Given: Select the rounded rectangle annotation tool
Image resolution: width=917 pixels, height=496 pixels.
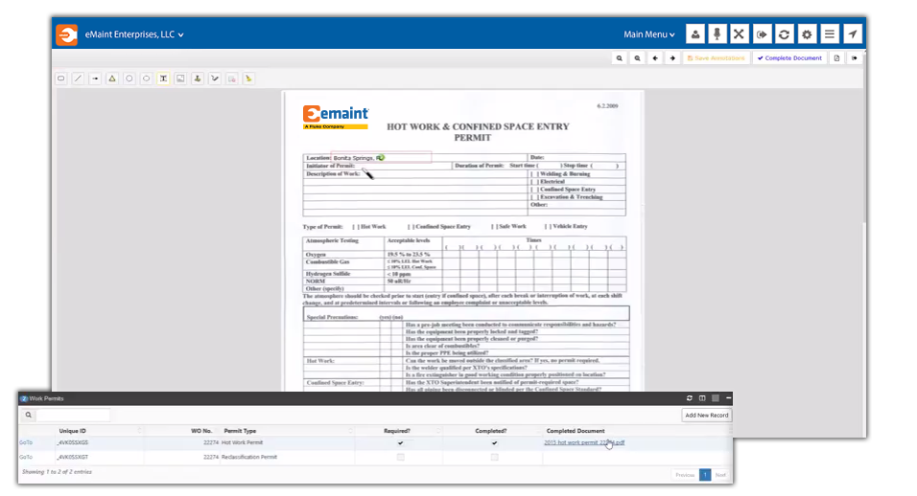Looking at the screenshot, I should (60, 79).
